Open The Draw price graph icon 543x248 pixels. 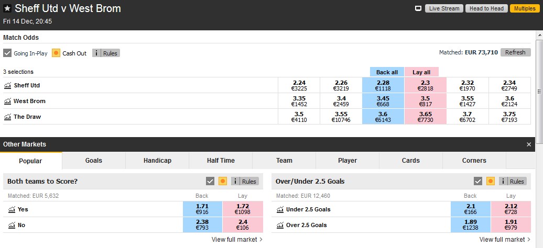[8, 117]
